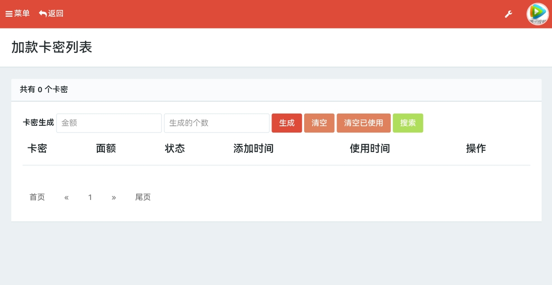
Task: Click the 生成的个数 quantity input field
Action: pyautogui.click(x=216, y=123)
